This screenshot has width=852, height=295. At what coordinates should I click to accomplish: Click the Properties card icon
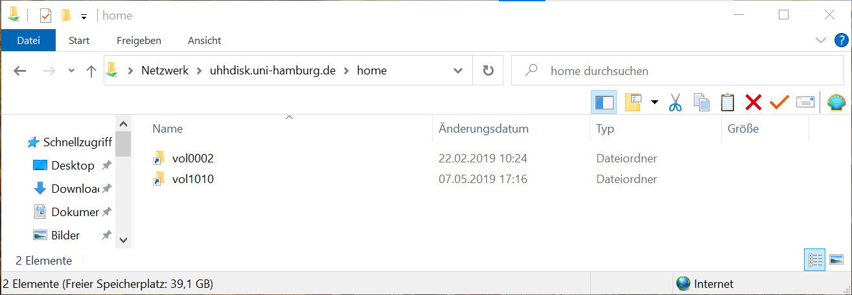[805, 102]
